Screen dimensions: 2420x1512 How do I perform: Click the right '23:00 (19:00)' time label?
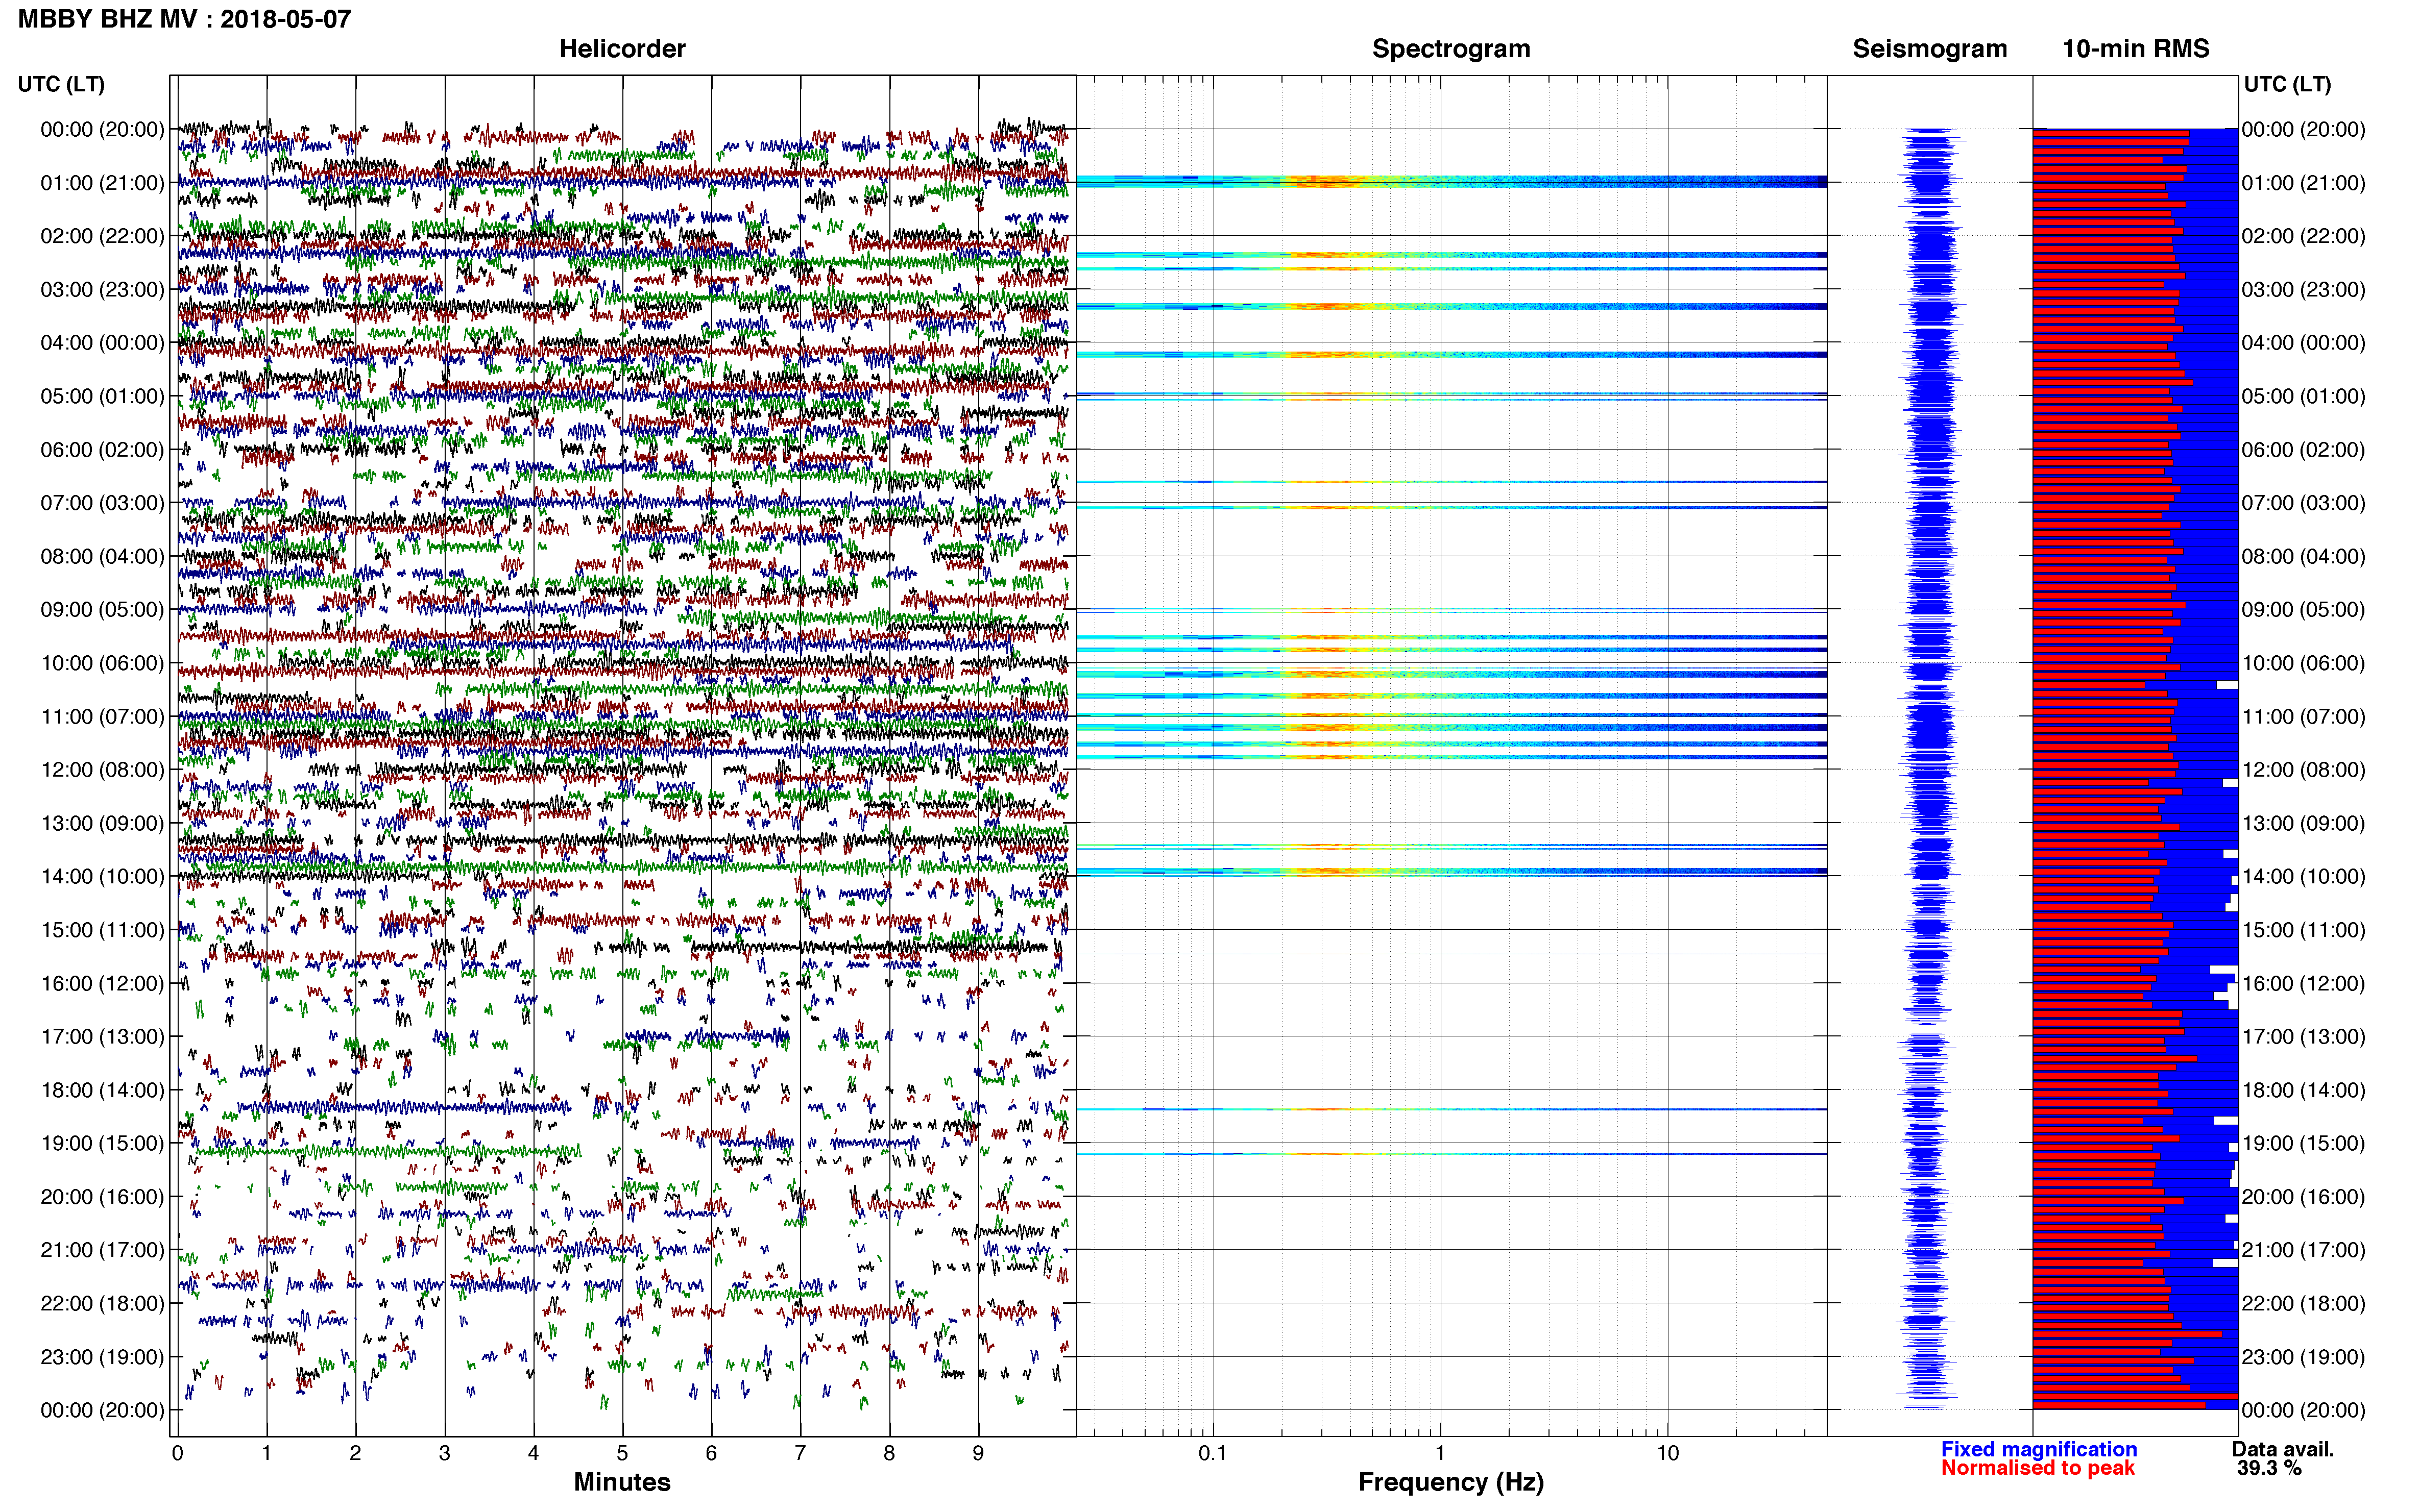[x=2303, y=1357]
